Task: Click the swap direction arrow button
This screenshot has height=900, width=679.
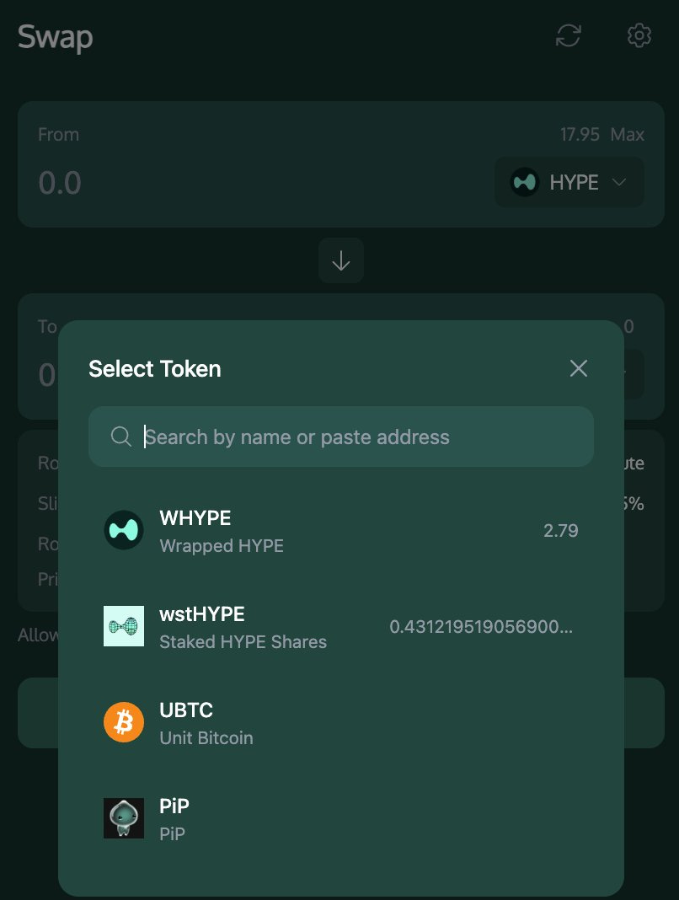Action: pos(341,260)
